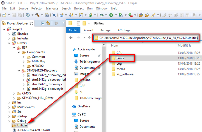Select stm32412g_discovery.c in Project Explorer
This screenshot has height=132, width=202.
coord(47,84)
